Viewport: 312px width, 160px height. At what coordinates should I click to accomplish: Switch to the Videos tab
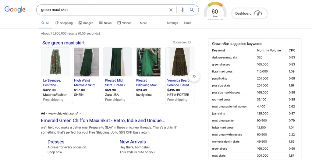[x=124, y=23]
